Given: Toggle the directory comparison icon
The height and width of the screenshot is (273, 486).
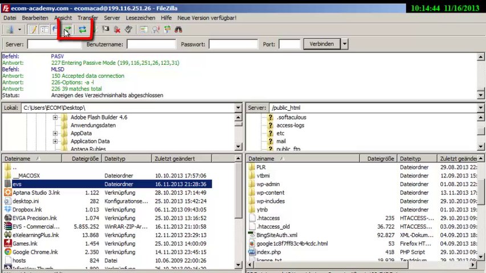Looking at the screenshot, I should point(156,30).
